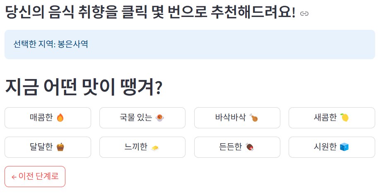Choose the 국물 있는 option

click(x=142, y=118)
